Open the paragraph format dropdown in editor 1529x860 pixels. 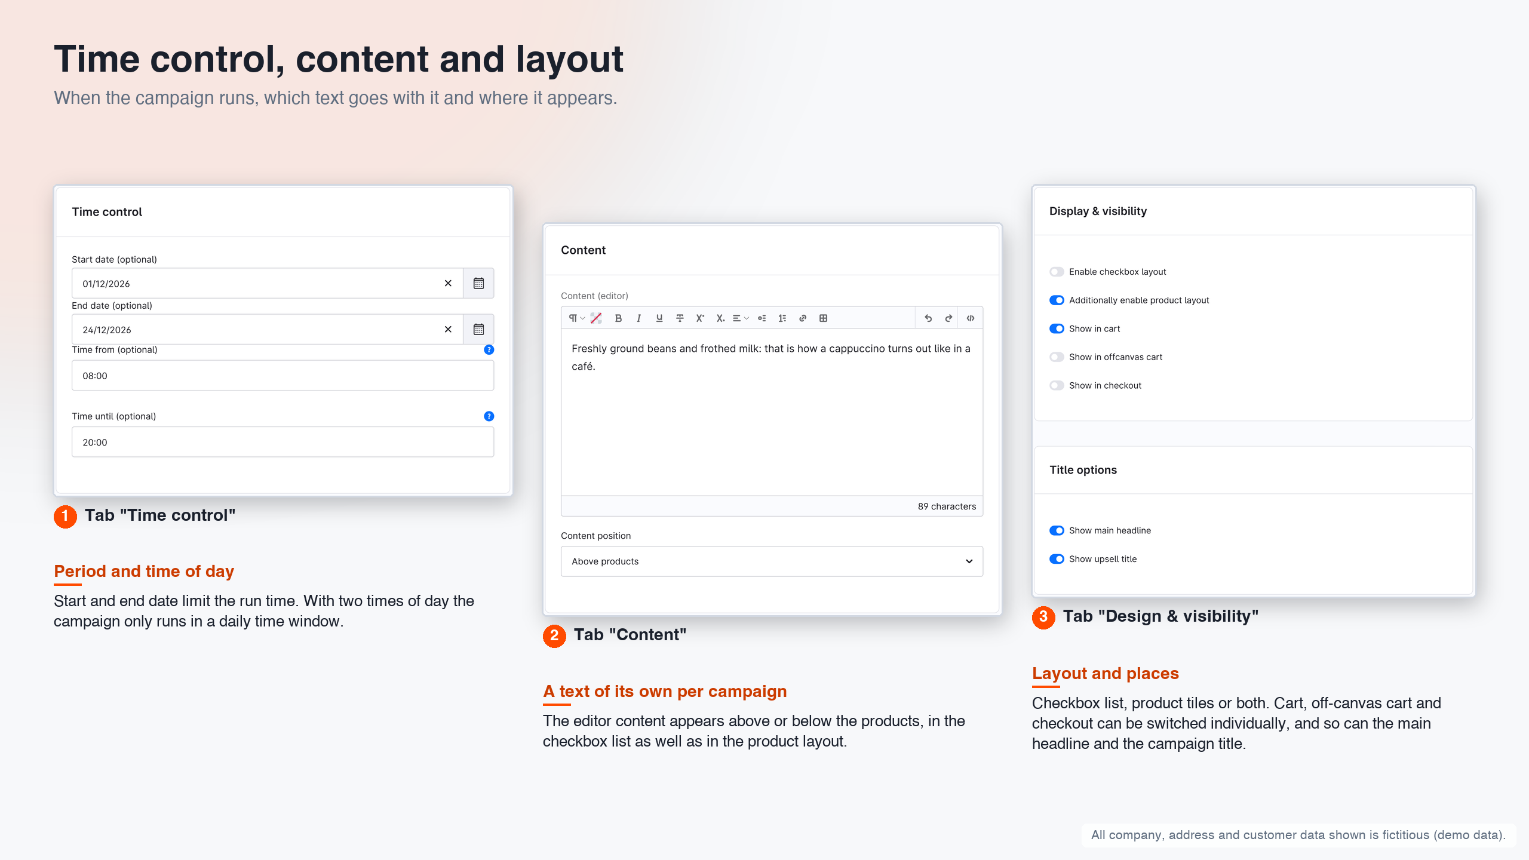click(576, 318)
